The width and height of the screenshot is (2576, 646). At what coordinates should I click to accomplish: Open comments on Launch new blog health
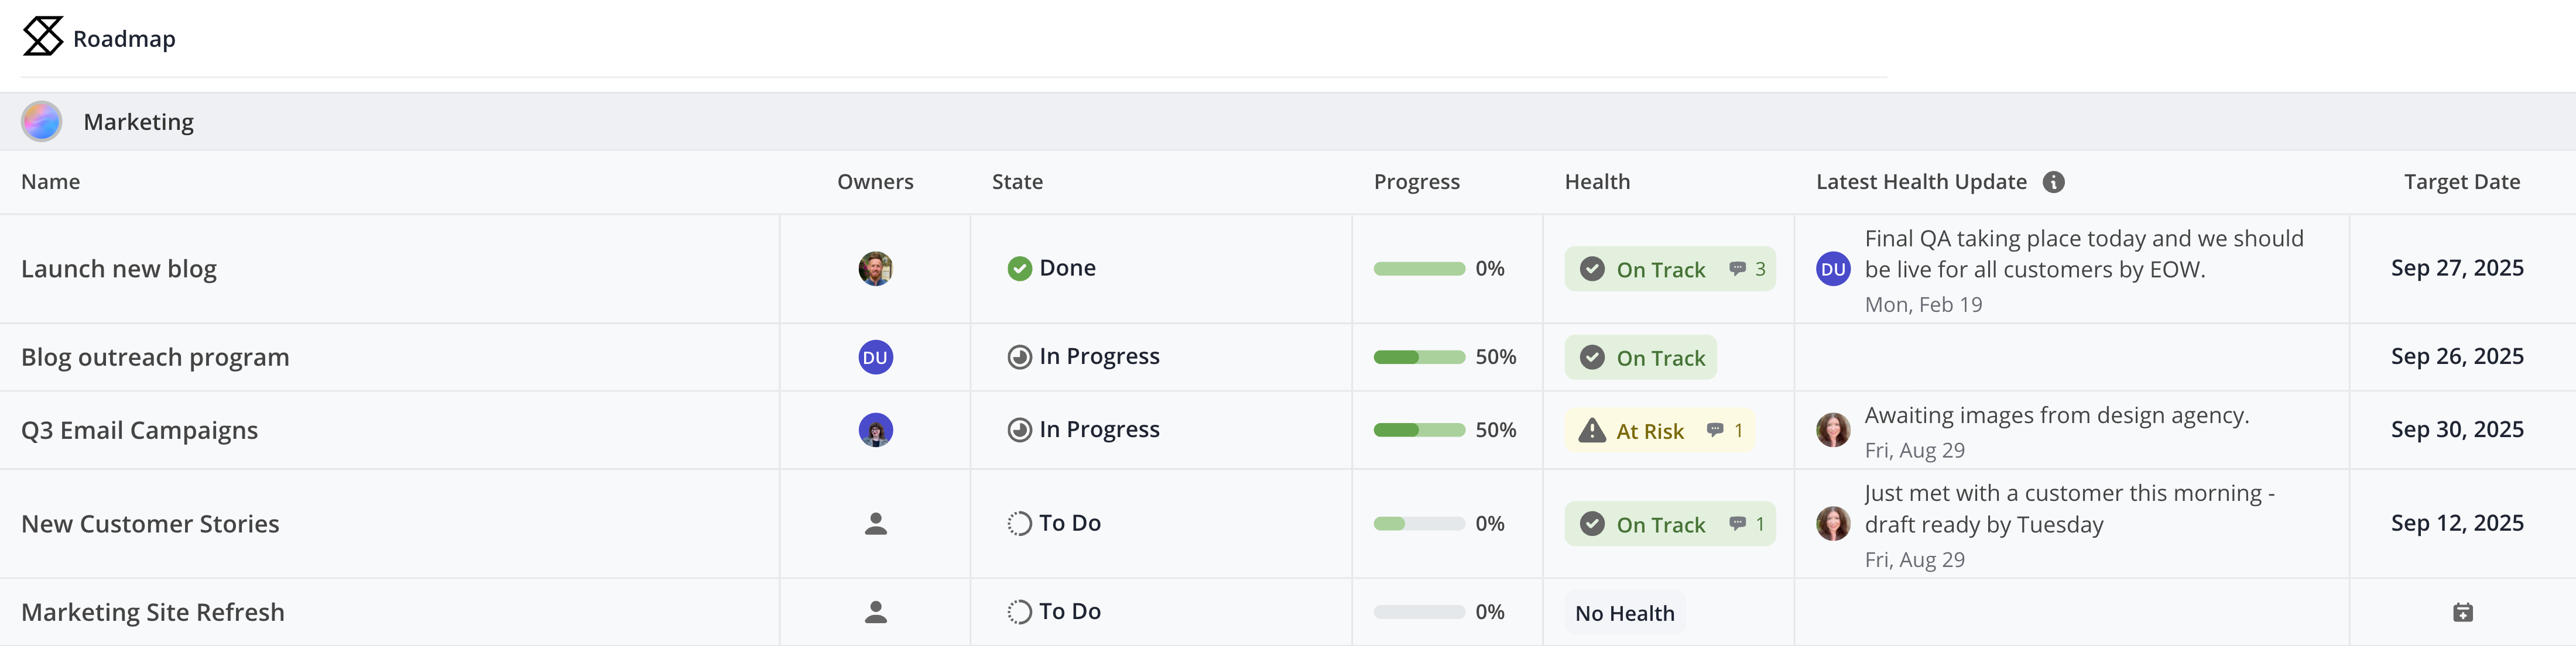pyautogui.click(x=1747, y=269)
